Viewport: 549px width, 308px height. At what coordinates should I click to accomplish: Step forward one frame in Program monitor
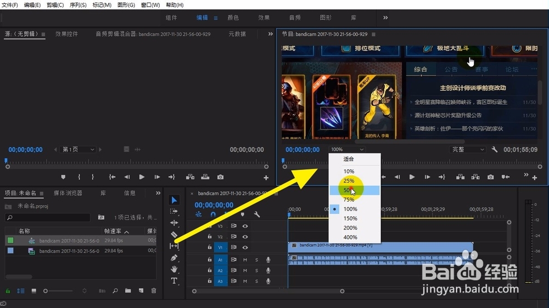click(x=427, y=177)
